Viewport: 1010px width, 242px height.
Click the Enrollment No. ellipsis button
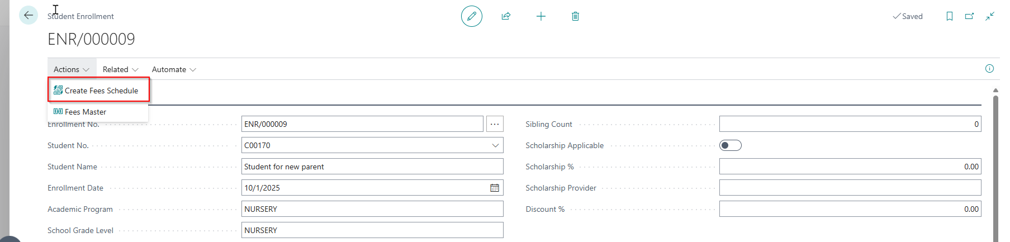pyautogui.click(x=495, y=124)
